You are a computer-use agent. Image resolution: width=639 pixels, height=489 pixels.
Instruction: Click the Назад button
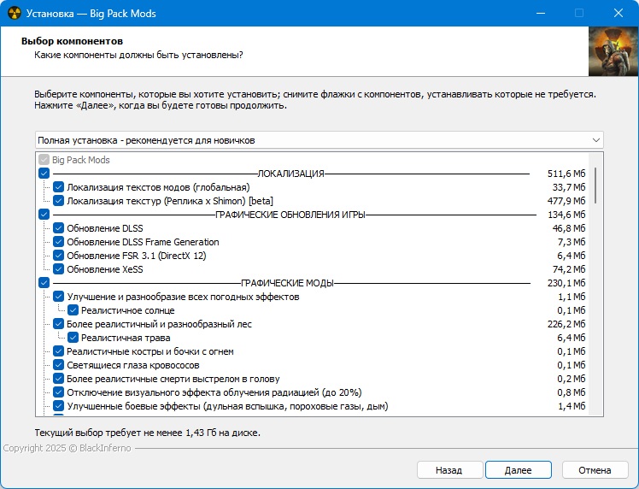tap(448, 470)
